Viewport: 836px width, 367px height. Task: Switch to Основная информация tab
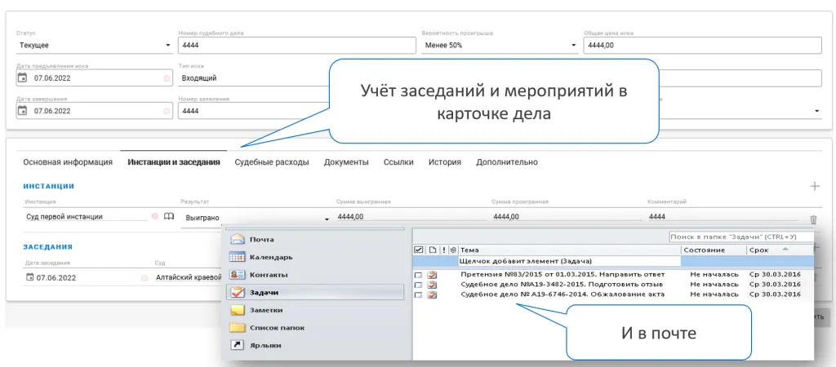(68, 162)
